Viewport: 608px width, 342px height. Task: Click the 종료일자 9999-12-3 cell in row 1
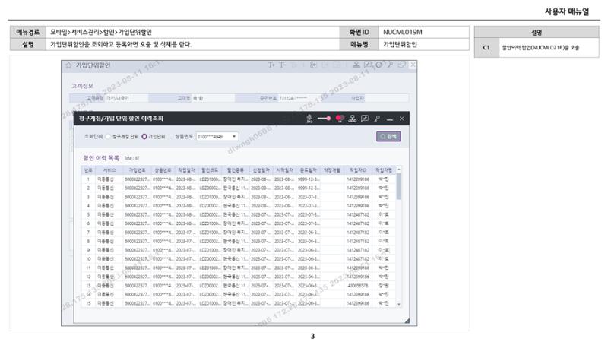click(309, 179)
